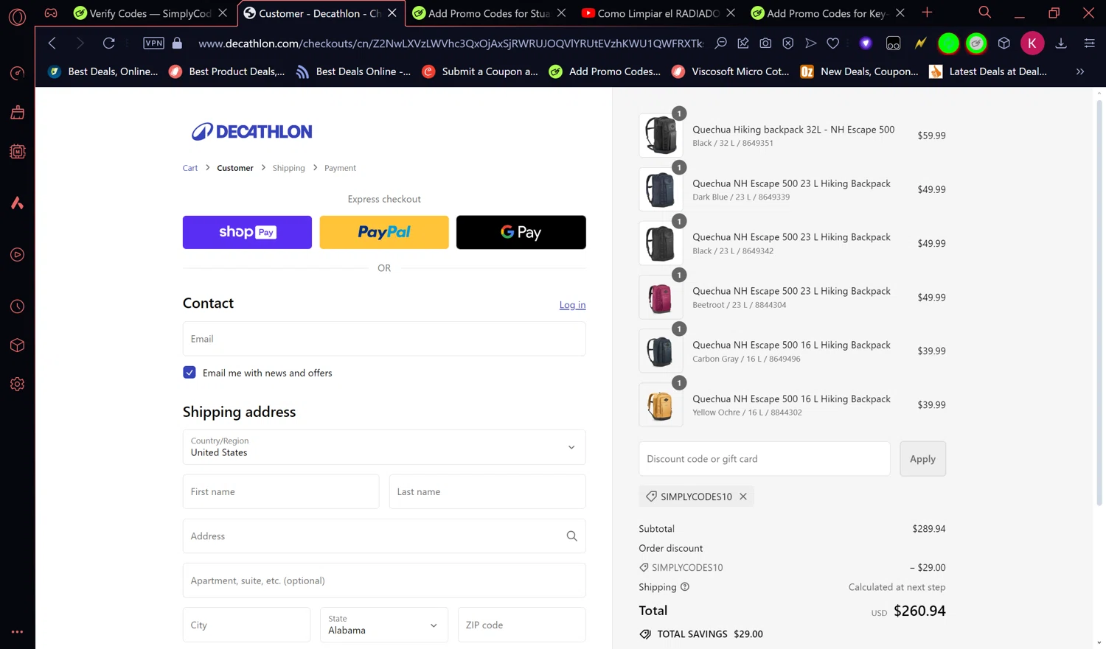The width and height of the screenshot is (1106, 649).
Task: Focus the First name field
Action: pyautogui.click(x=281, y=491)
